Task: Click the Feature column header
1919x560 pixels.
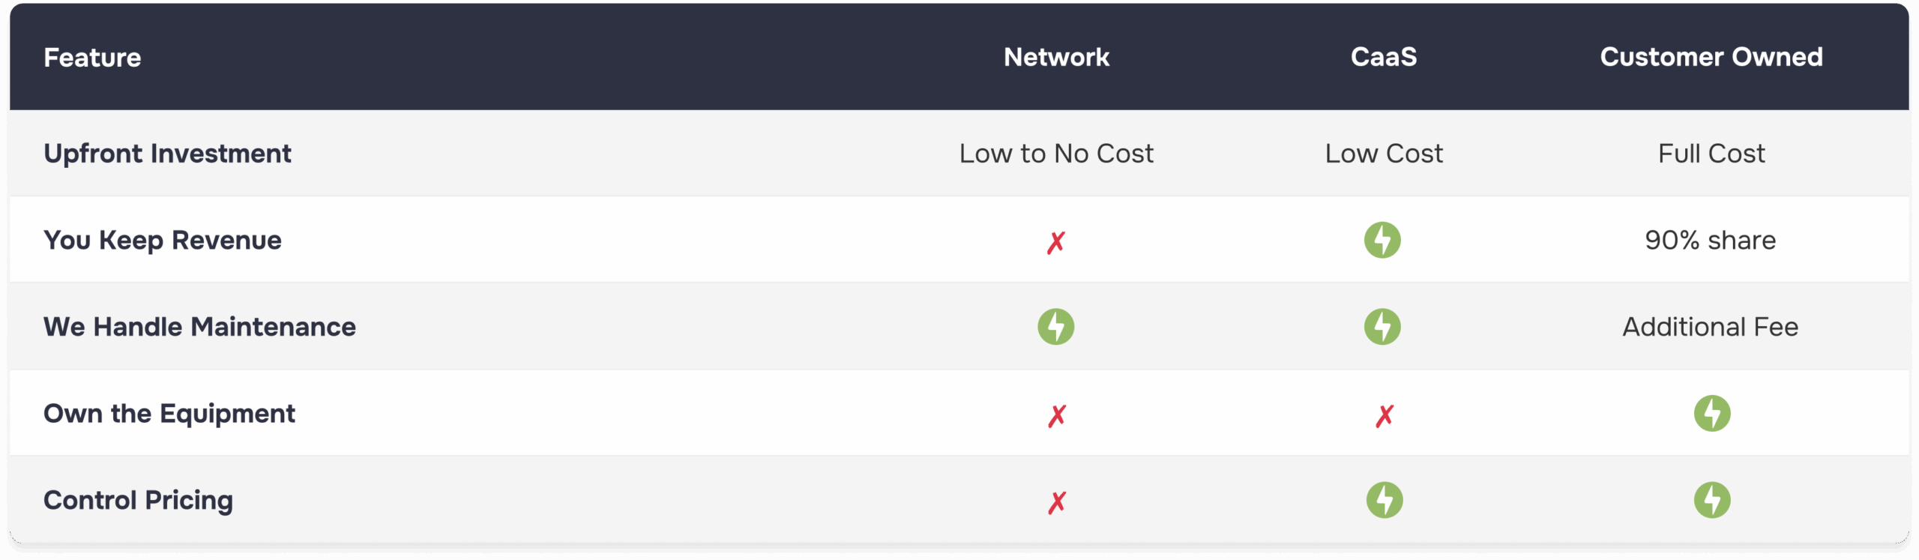Action: point(92,58)
